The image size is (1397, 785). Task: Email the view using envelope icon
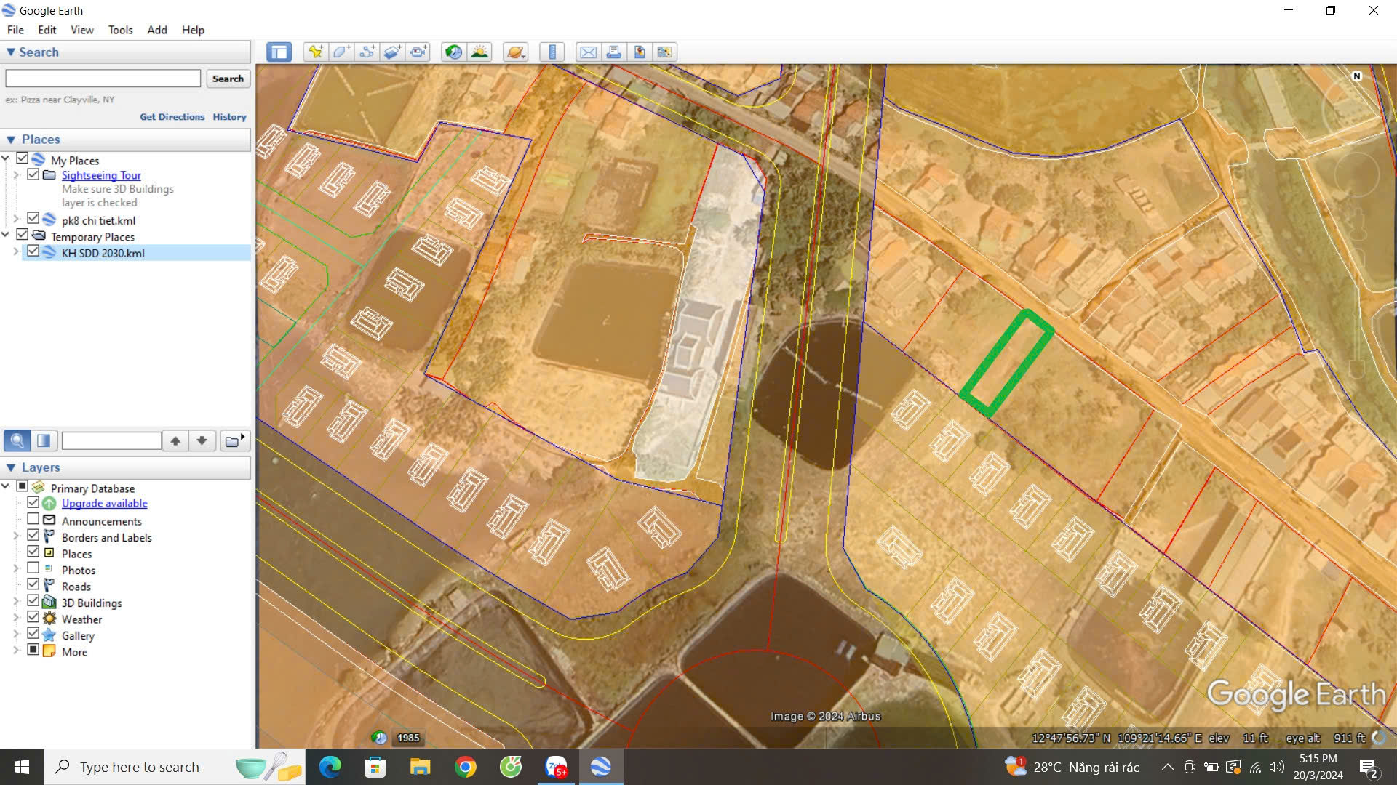588,52
